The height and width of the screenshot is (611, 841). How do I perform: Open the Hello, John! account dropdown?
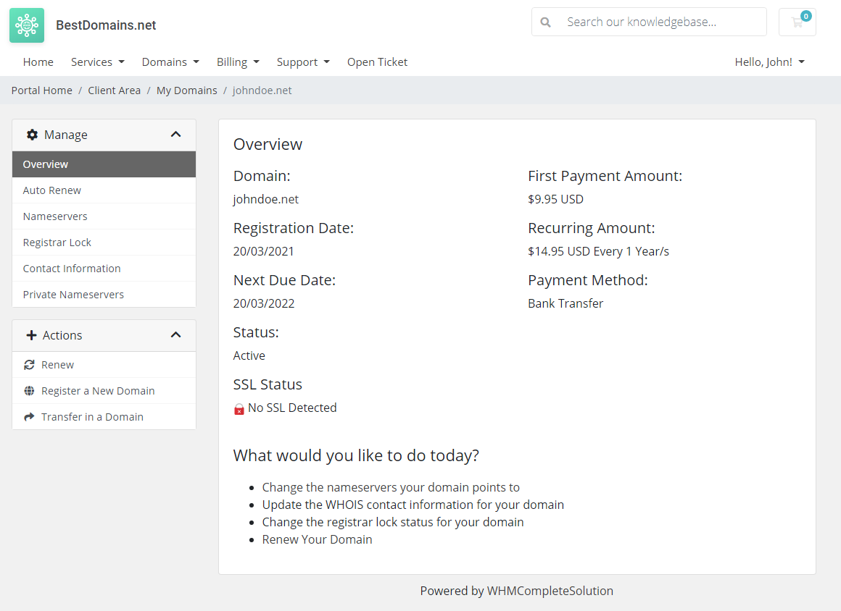click(770, 62)
